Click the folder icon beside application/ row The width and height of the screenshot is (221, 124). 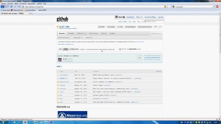pyautogui.click(x=58, y=82)
